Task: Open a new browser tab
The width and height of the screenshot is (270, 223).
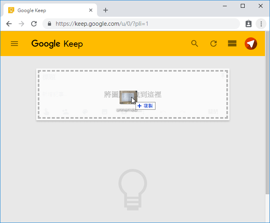Action: click(x=106, y=11)
